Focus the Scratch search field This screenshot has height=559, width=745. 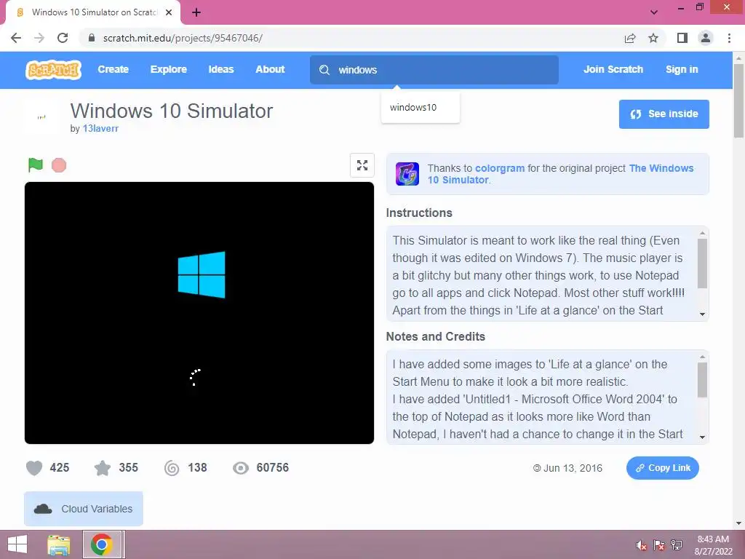[434, 70]
